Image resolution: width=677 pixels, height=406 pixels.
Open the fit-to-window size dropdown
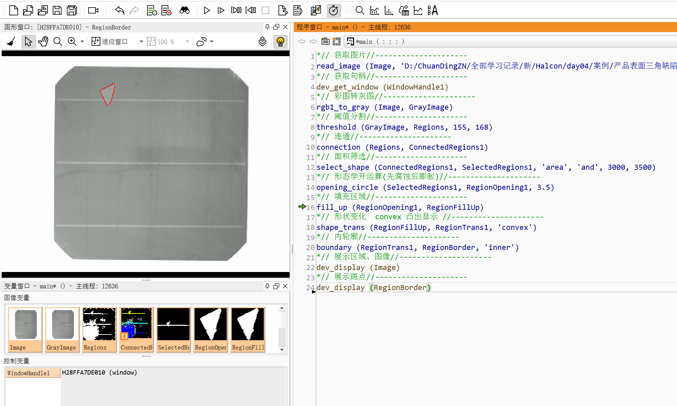[141, 41]
